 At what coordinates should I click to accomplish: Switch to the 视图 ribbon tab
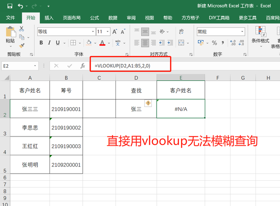(149, 17)
